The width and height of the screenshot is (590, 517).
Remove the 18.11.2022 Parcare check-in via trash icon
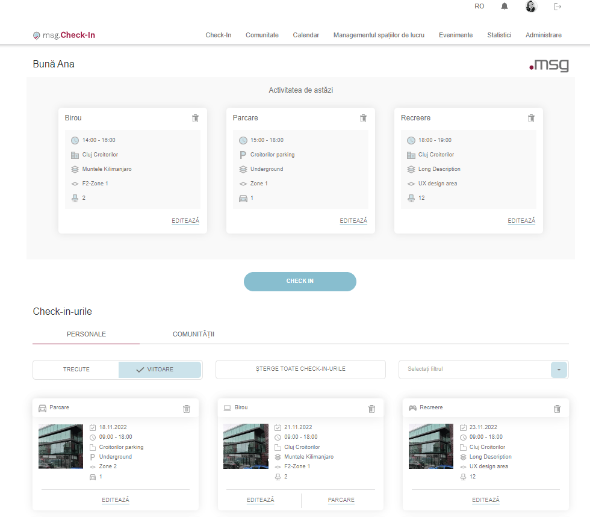[x=187, y=409]
